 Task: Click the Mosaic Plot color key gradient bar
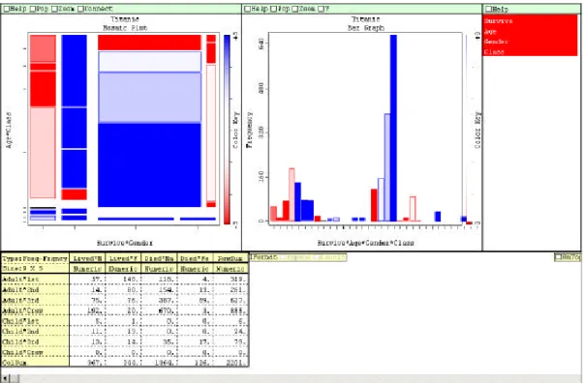pos(228,130)
